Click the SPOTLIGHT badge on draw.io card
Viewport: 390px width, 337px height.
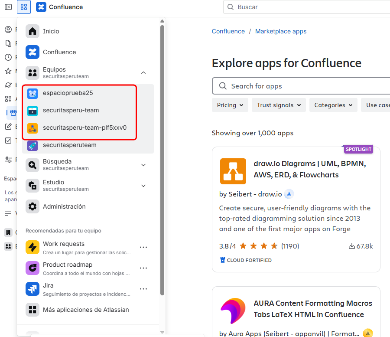pyautogui.click(x=358, y=149)
